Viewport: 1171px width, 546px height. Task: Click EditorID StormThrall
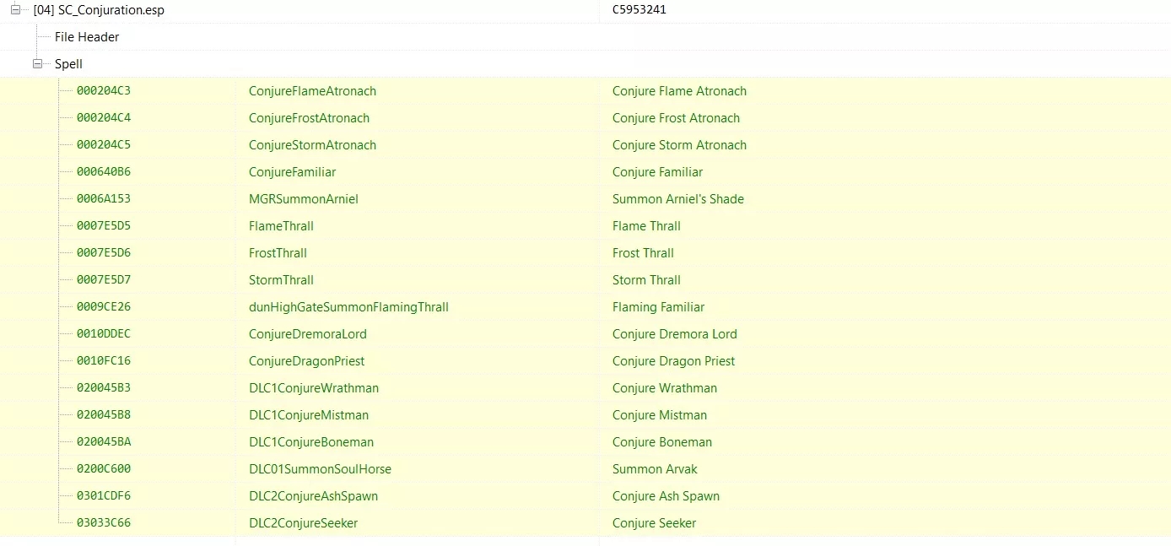(281, 280)
